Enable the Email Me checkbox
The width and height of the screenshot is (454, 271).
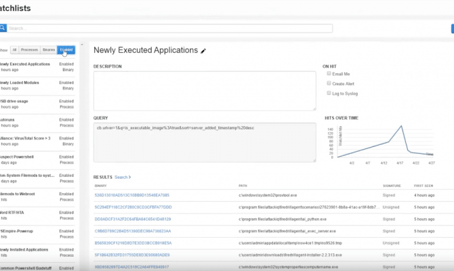[329, 74]
